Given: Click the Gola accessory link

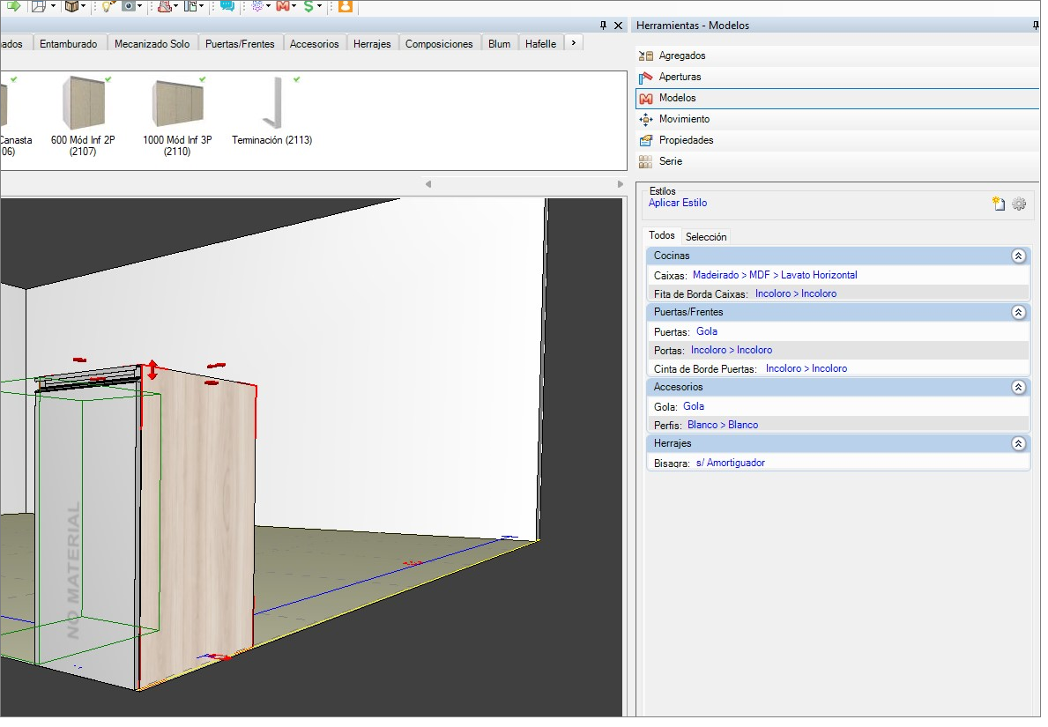Looking at the screenshot, I should click(693, 407).
